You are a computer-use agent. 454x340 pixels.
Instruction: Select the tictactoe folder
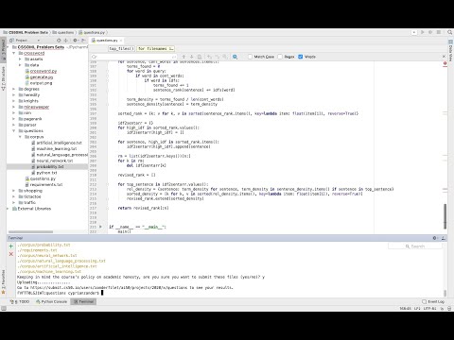point(29,196)
